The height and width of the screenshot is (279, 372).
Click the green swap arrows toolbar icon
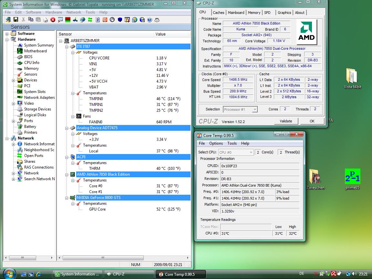click(90, 20)
